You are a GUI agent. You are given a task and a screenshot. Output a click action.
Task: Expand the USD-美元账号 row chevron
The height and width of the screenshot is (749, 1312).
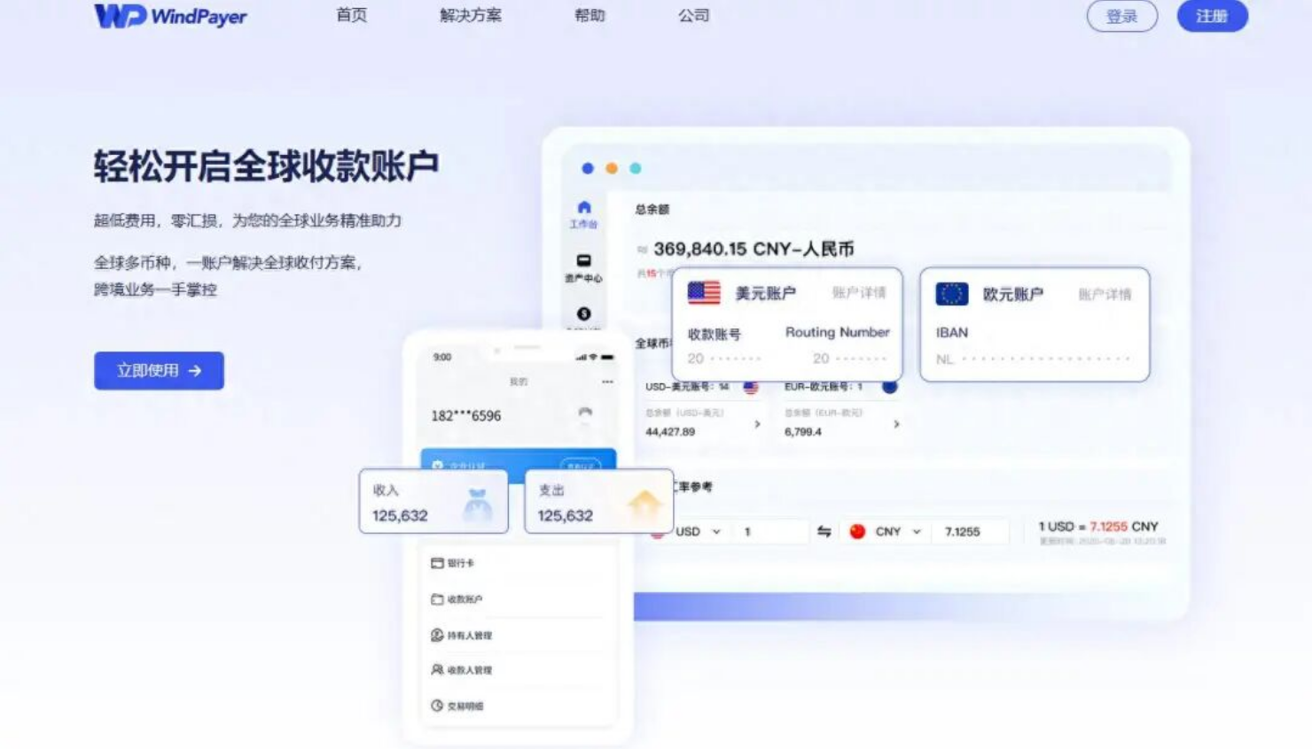coord(757,424)
